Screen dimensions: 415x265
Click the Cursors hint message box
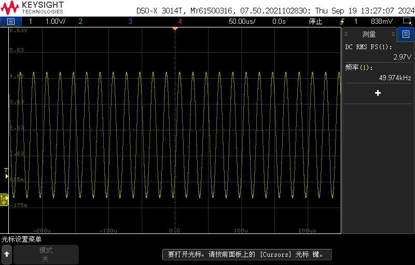tap(247, 255)
